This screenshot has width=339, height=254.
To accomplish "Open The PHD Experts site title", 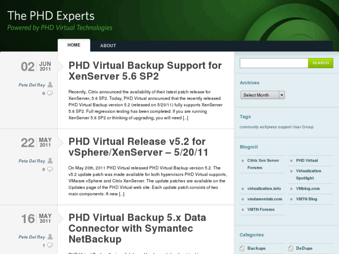I will (51, 16).
